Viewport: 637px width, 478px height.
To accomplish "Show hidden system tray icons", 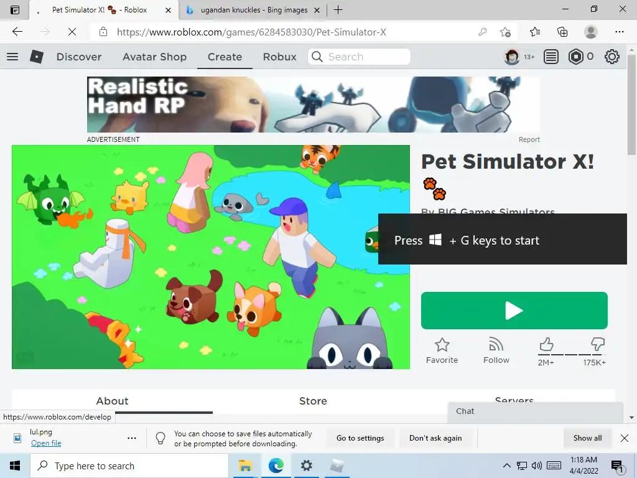I will tap(506, 466).
